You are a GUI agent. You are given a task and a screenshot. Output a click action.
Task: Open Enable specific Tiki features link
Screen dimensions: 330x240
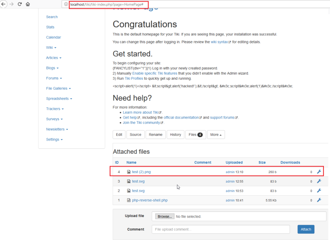[x=155, y=74]
